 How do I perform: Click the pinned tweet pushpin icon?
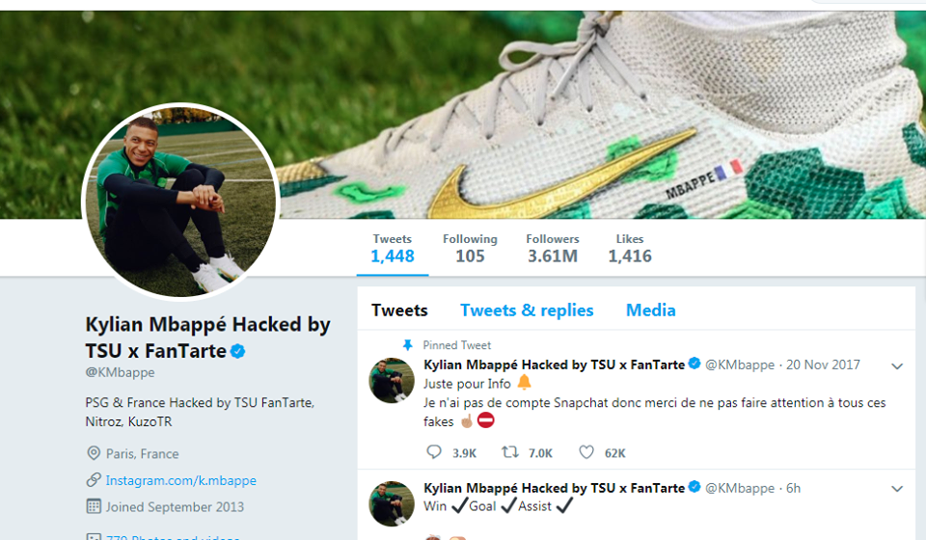[x=407, y=344]
